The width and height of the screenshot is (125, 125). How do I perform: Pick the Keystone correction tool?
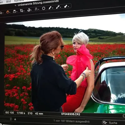(36, 9)
